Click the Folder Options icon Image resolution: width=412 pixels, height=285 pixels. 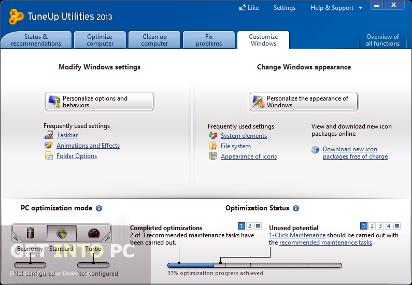pos(49,156)
